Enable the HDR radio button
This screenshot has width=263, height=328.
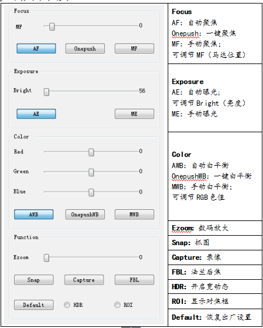click(x=67, y=305)
